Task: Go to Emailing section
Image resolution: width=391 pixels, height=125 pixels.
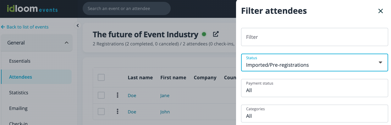Action: tap(18, 108)
